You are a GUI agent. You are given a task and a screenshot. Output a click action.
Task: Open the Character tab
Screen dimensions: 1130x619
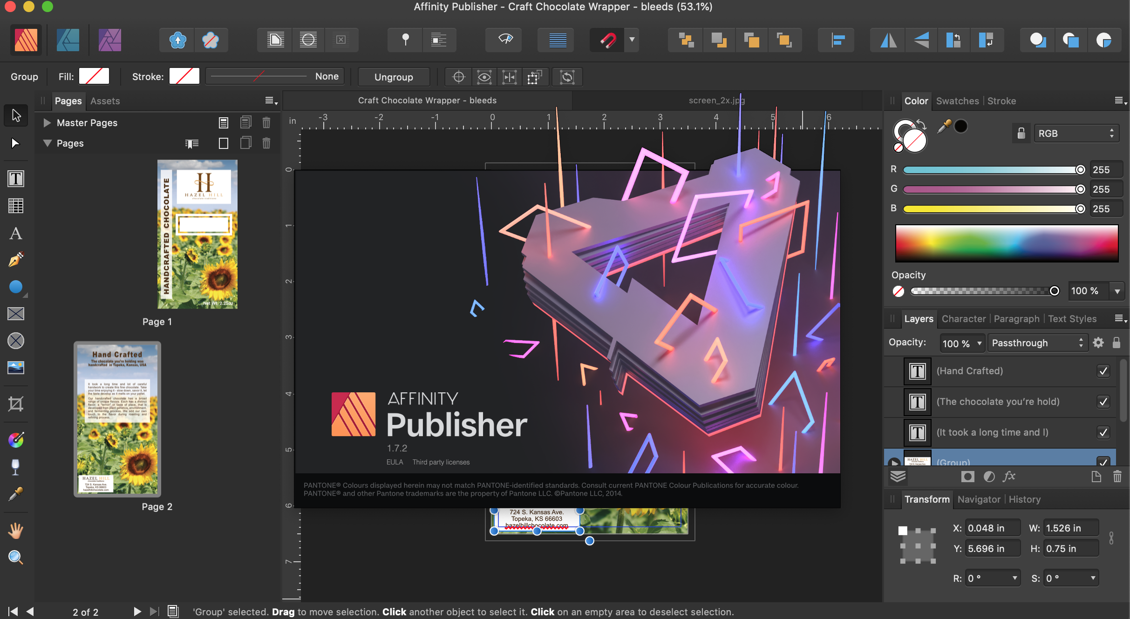point(963,319)
